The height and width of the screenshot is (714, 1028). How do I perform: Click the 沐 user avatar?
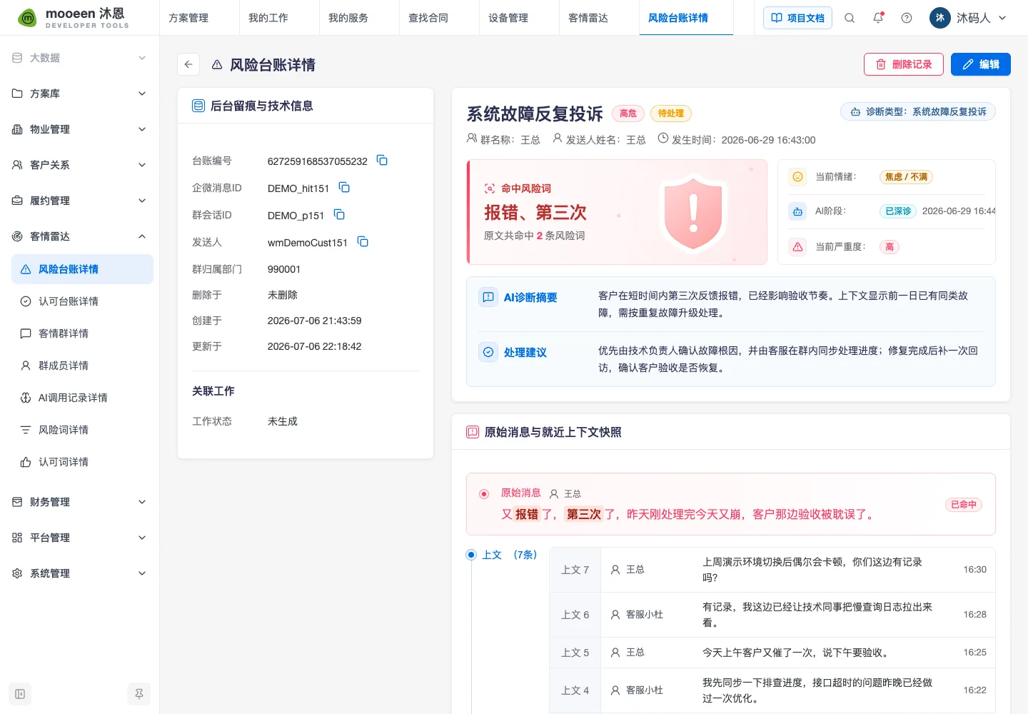940,18
